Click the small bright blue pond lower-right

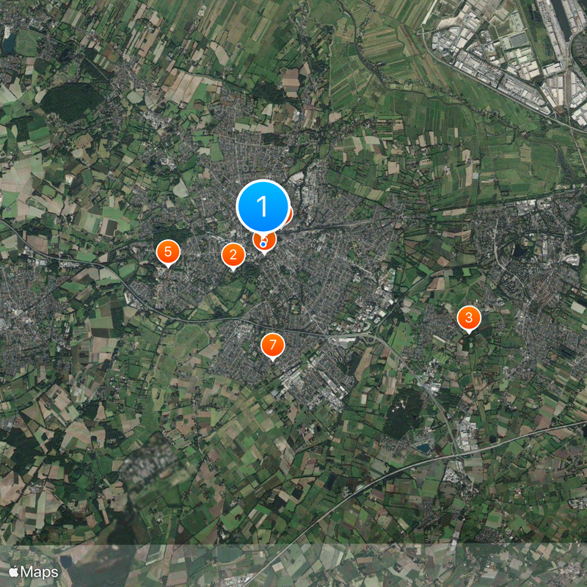pyautogui.click(x=423, y=448)
